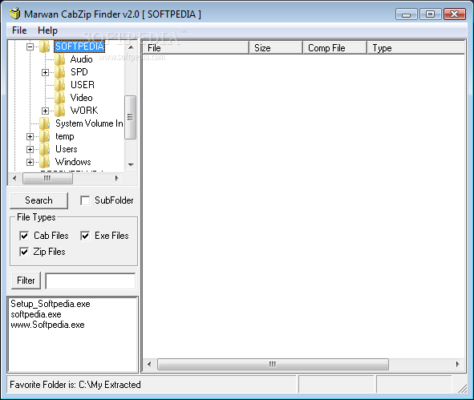Expand the WORK folder node
This screenshot has height=400, width=474.
tap(45, 111)
